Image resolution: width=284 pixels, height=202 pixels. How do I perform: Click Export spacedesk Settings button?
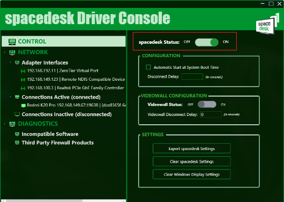192,148
